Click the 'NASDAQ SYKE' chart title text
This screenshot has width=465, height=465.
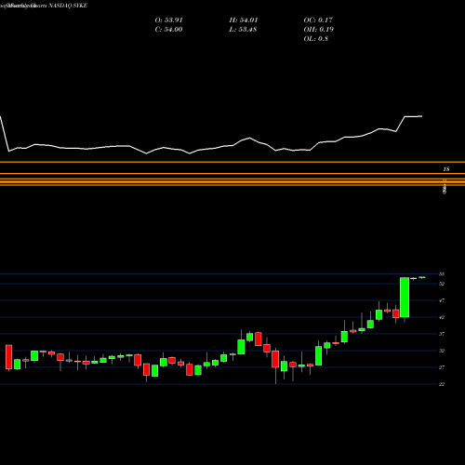tap(68, 6)
